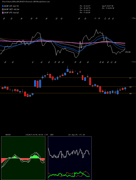This screenshot has width=136, height=180.
Task: Click the MACD panel title label
Action: click(x=8, y=135)
